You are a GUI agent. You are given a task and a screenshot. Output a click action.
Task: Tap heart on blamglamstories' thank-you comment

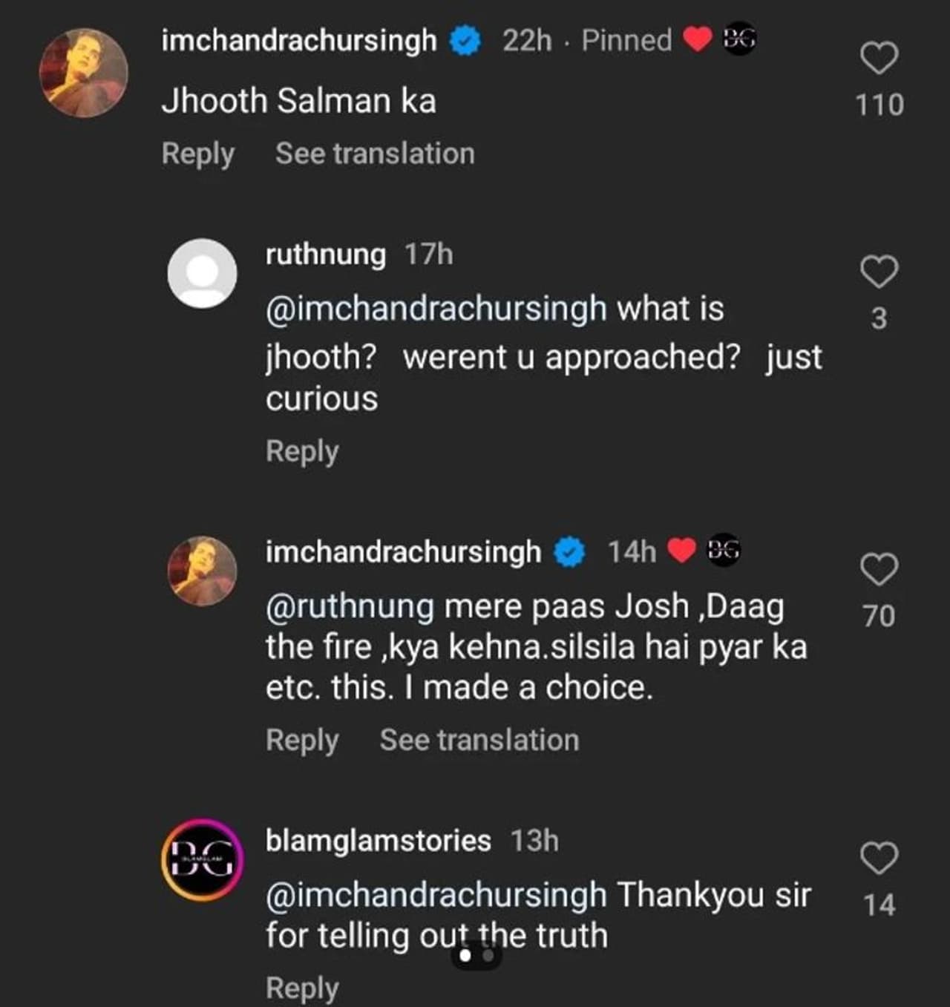pyautogui.click(x=879, y=859)
